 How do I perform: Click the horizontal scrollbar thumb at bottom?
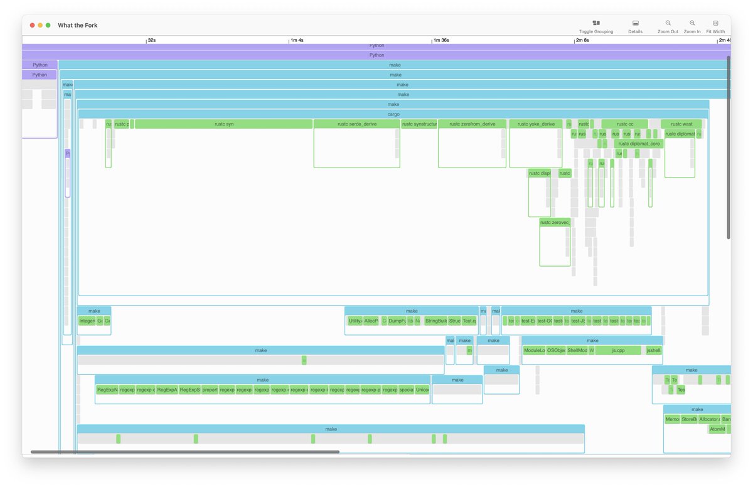(x=185, y=452)
